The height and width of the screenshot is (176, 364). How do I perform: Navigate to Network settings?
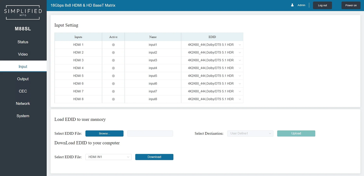click(x=23, y=104)
